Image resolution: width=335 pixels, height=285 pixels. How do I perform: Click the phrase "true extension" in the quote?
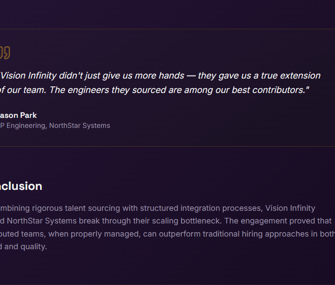pyautogui.click(x=291, y=76)
